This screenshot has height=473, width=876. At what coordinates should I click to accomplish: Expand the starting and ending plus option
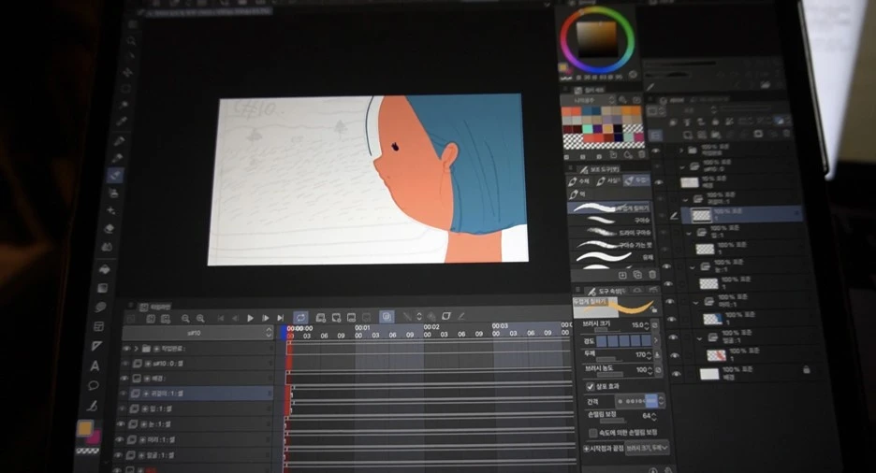(x=587, y=449)
